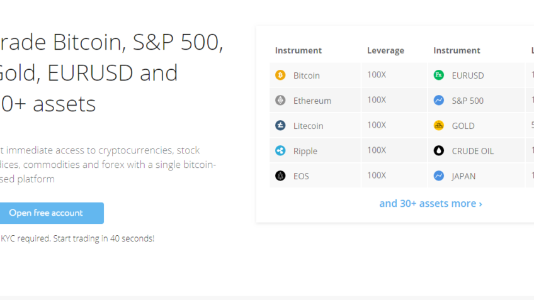534x300 pixels.
Task: Click the S&P 500 chart icon
Action: (439, 101)
